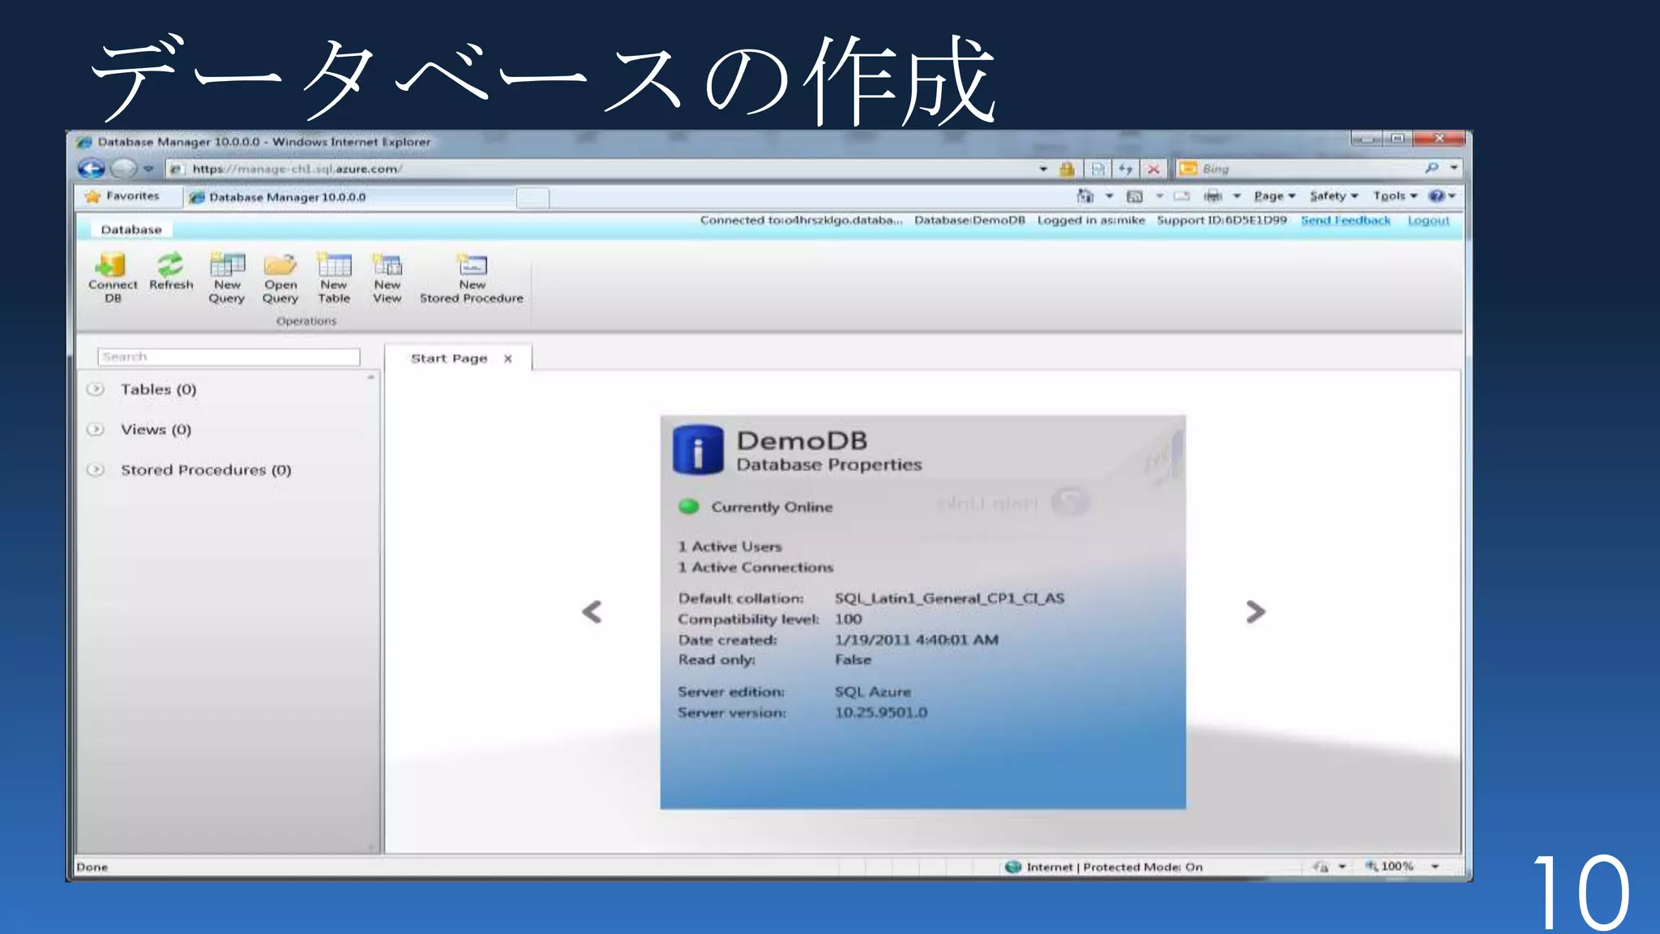
Task: Open the Tools dropdown menu
Action: pyautogui.click(x=1395, y=196)
